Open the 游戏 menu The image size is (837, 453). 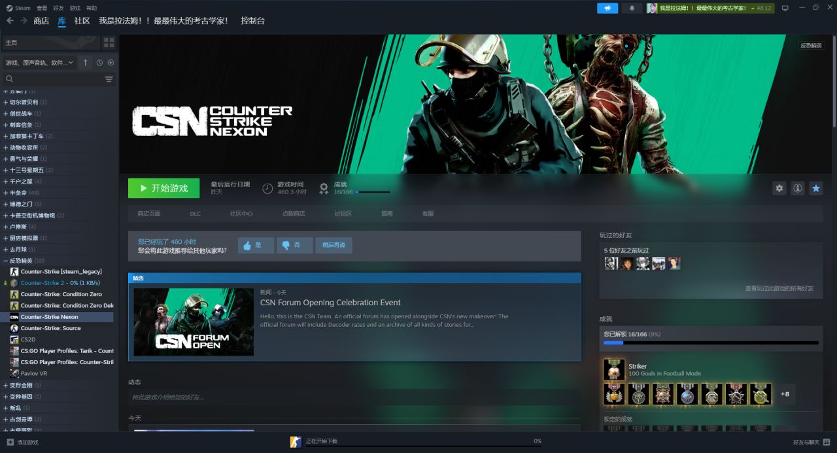(75, 8)
